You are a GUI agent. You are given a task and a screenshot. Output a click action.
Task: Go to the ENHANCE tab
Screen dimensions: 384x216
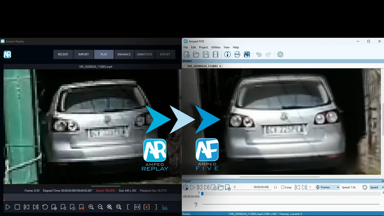click(x=124, y=54)
